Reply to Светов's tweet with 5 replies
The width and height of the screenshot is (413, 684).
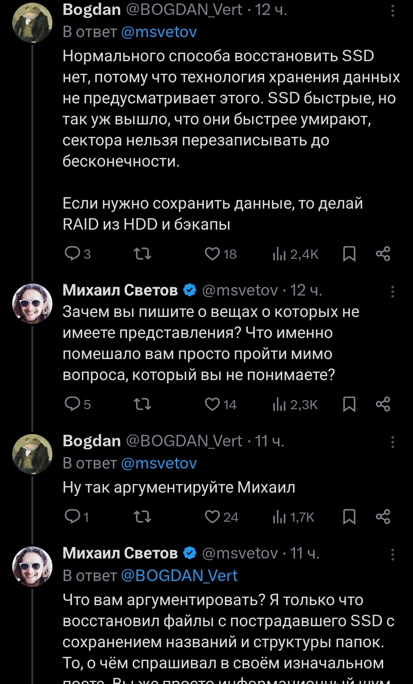coord(72,404)
